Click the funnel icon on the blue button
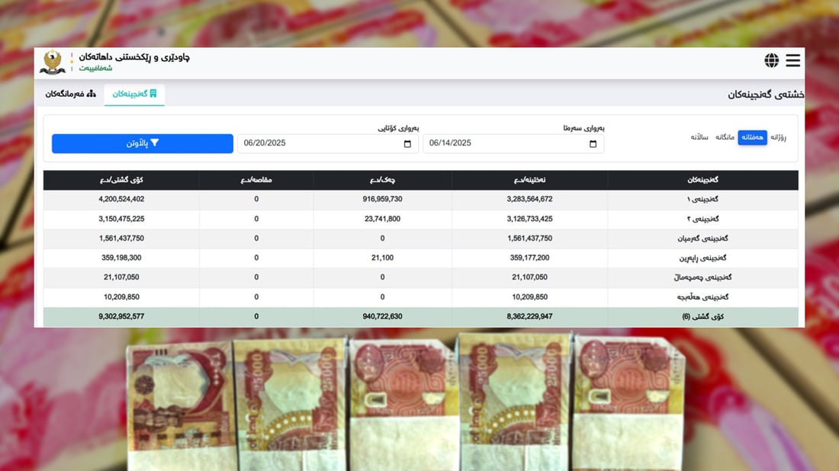This screenshot has height=471, width=839. tap(155, 143)
